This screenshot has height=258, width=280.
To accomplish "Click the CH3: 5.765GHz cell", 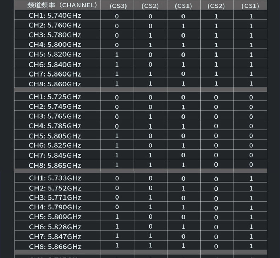I will (55, 116).
